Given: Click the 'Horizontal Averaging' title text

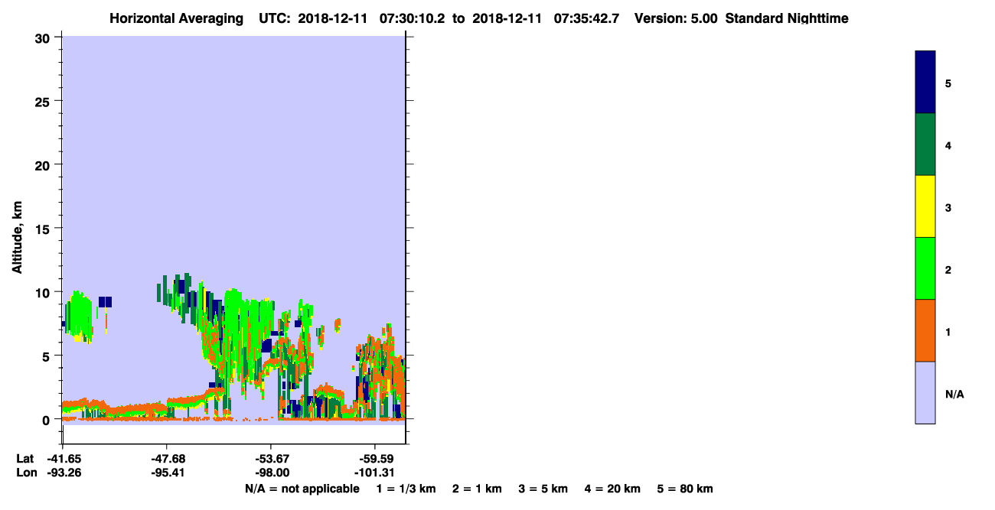Looking at the screenshot, I should (177, 18).
